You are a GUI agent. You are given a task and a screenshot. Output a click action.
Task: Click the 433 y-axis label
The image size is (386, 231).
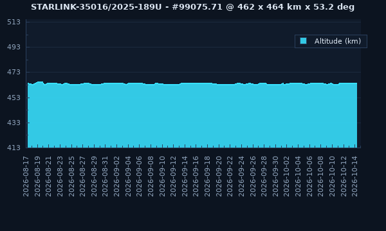pos(14,123)
